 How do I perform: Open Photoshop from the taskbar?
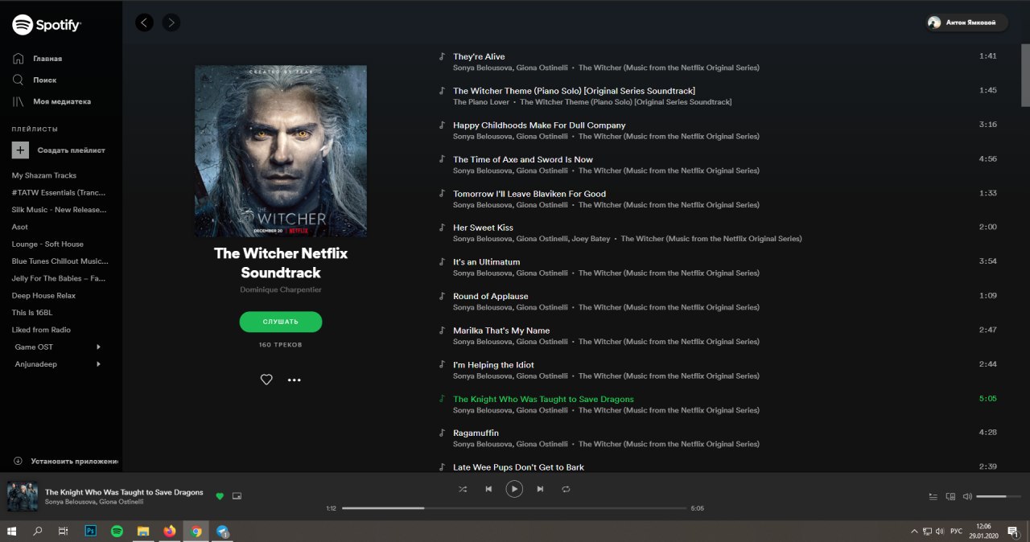91,532
